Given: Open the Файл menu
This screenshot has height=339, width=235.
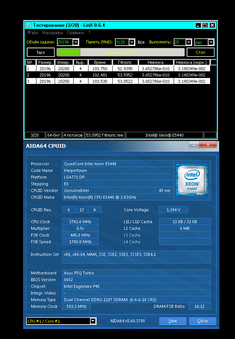Looking at the screenshot, I should 33,33.
